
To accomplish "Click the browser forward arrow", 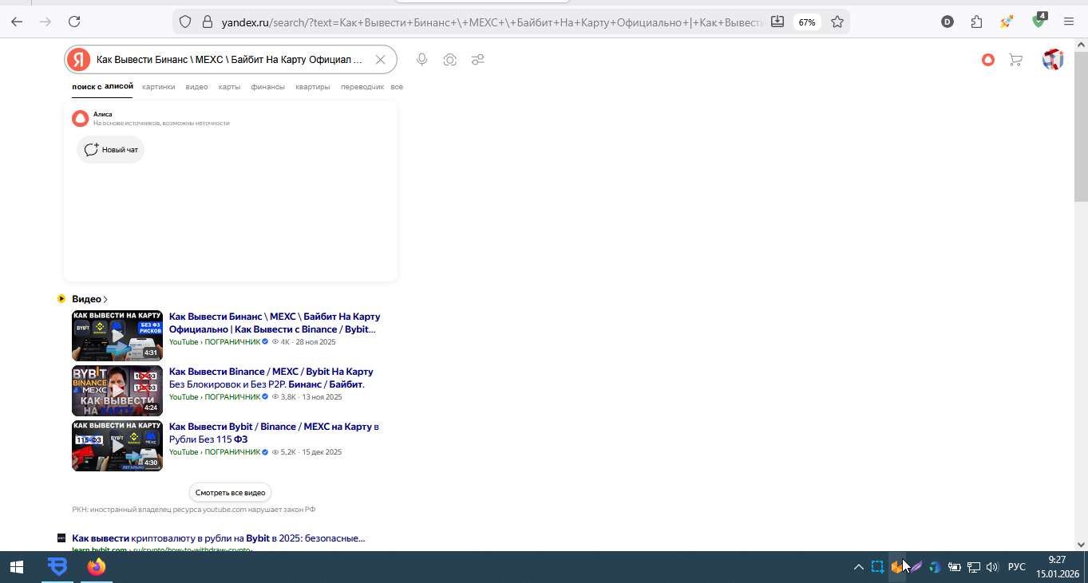I will click(45, 22).
